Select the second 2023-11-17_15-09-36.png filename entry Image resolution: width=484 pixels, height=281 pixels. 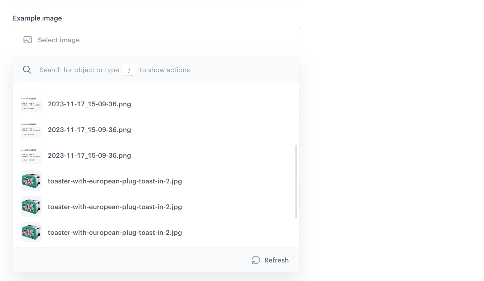(x=89, y=130)
